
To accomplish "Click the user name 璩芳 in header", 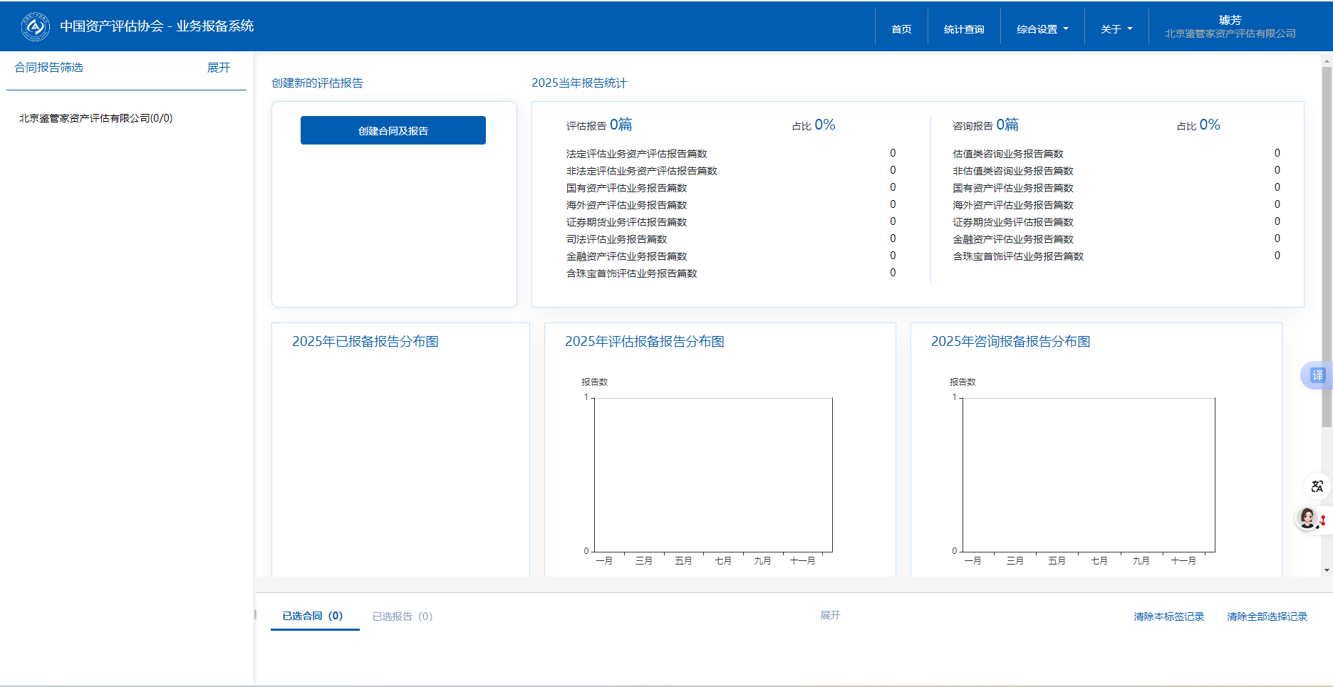I will click(1230, 20).
